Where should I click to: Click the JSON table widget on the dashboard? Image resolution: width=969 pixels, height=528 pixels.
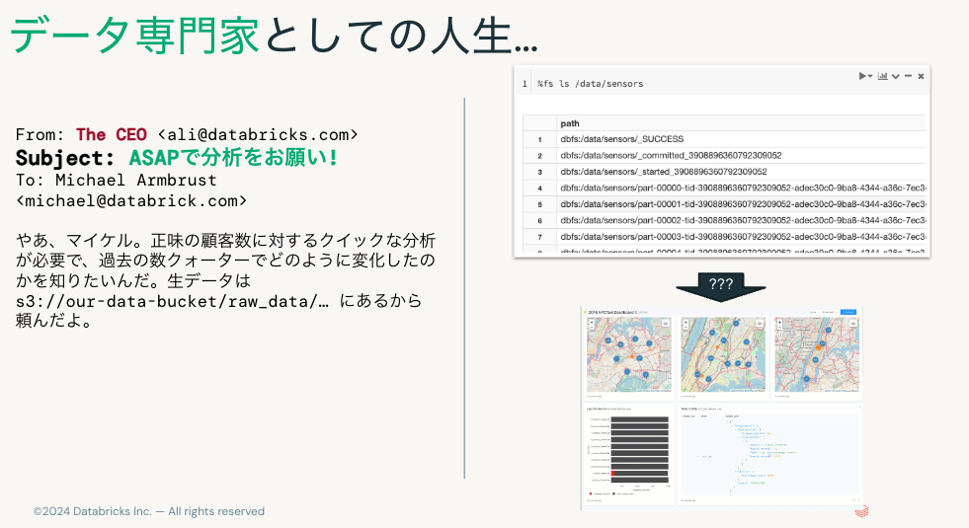(x=769, y=455)
